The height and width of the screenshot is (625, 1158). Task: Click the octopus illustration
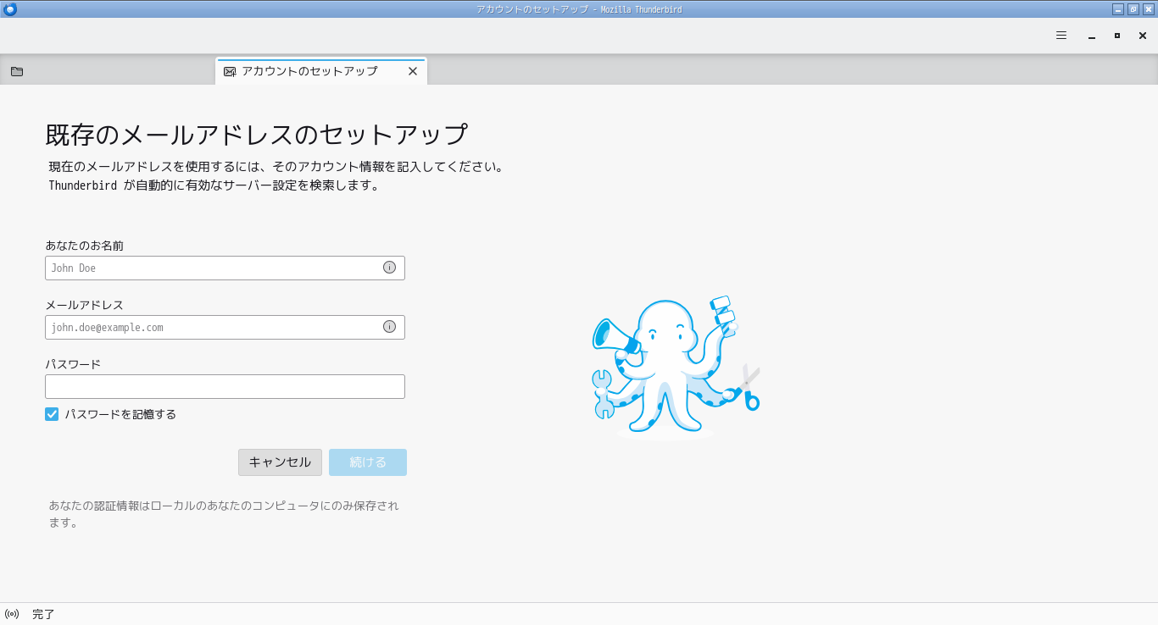pyautogui.click(x=676, y=367)
